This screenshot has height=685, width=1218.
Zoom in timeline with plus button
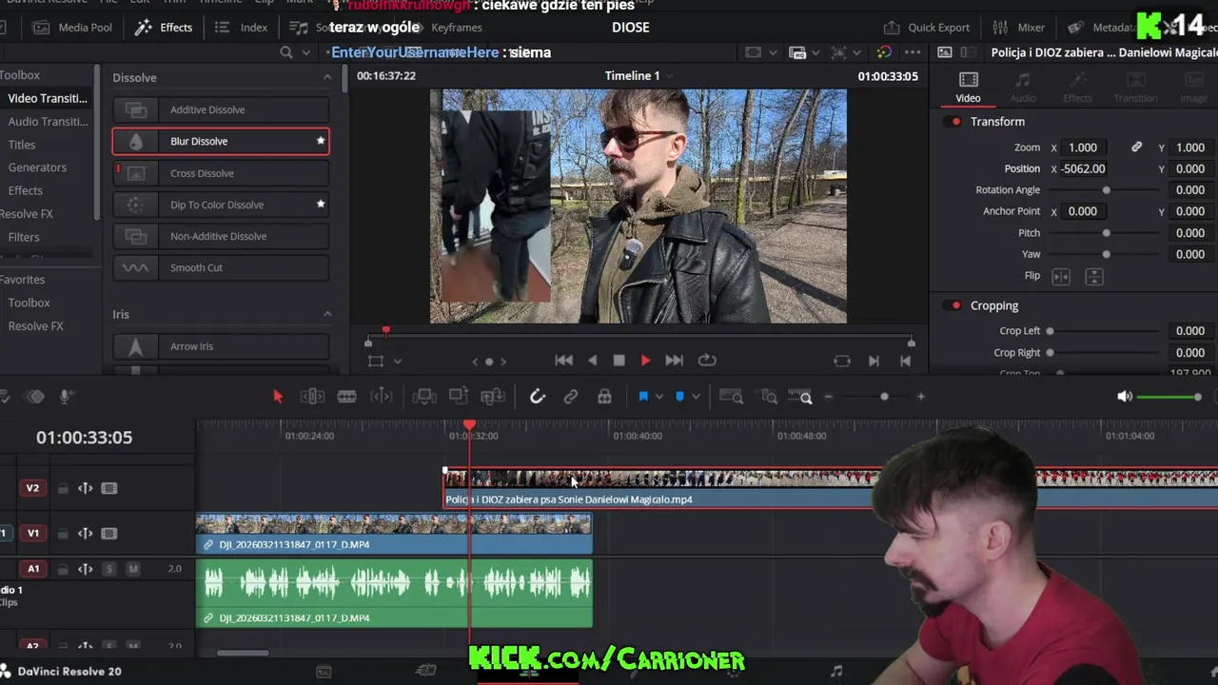tap(920, 397)
